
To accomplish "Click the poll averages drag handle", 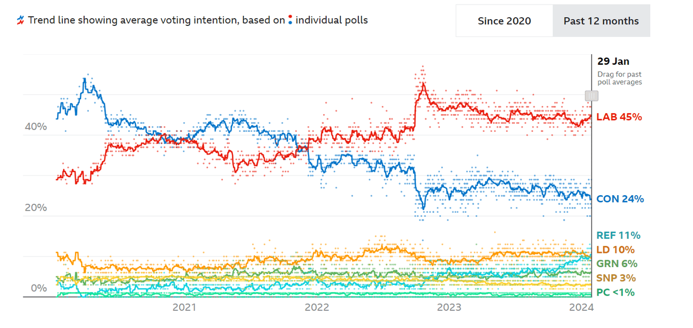I will click(592, 96).
